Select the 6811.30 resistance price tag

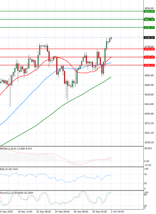click(x=149, y=20)
